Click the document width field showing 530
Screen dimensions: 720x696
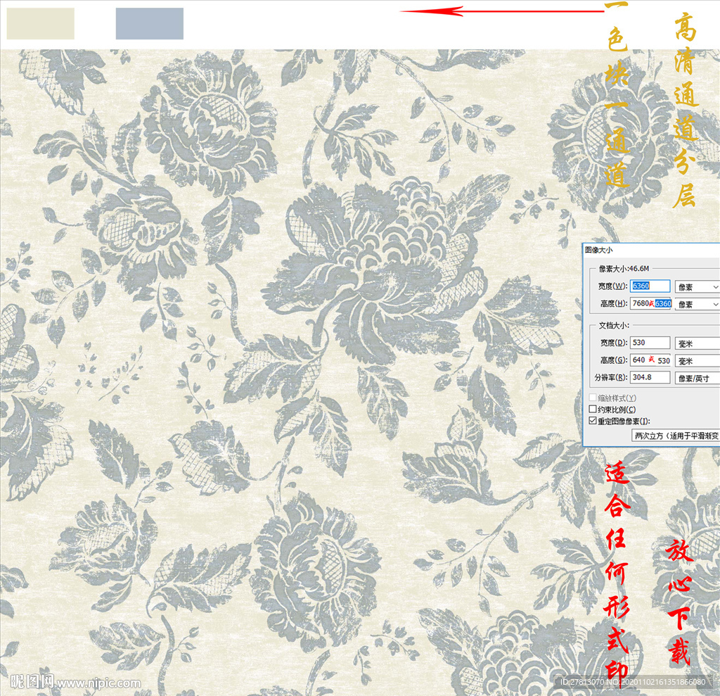click(650, 343)
